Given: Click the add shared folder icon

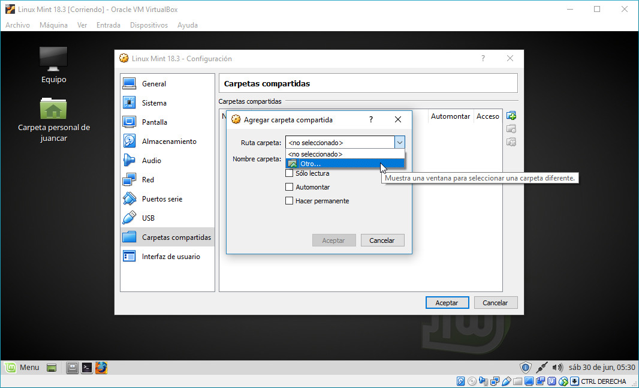Looking at the screenshot, I should (511, 116).
